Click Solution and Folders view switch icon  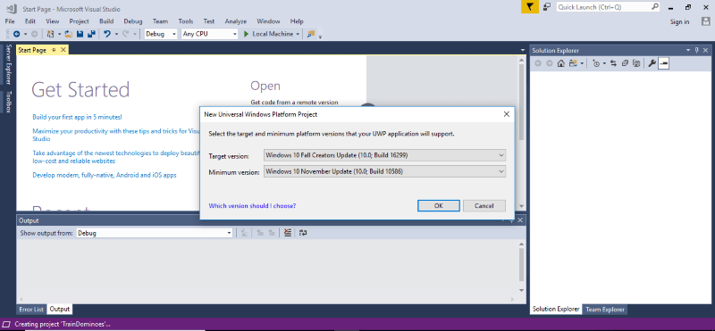click(x=573, y=63)
